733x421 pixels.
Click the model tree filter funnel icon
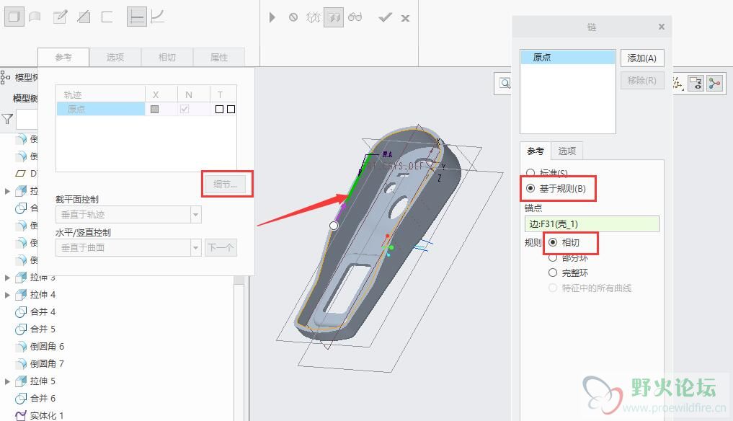click(x=7, y=119)
